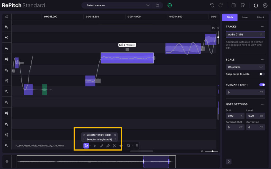
Task: Select the Pencil draw tool
Action: tap(101, 146)
